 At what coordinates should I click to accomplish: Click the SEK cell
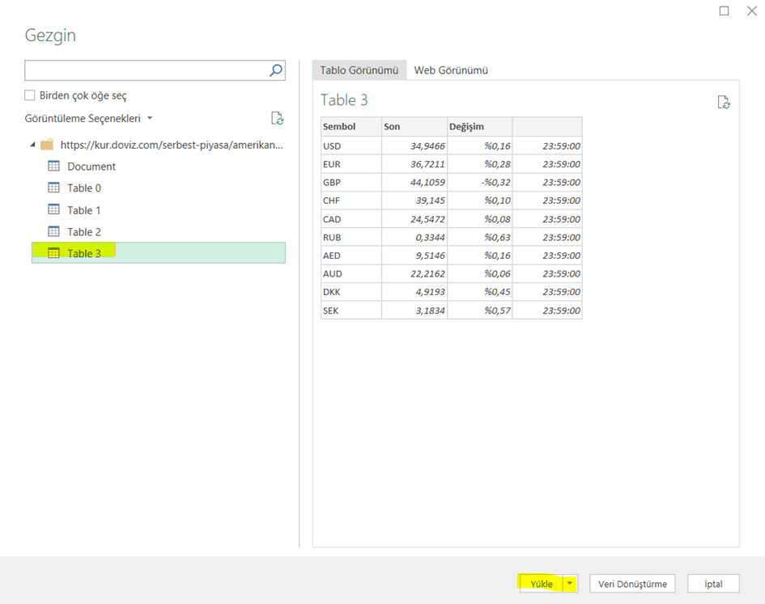coord(351,310)
